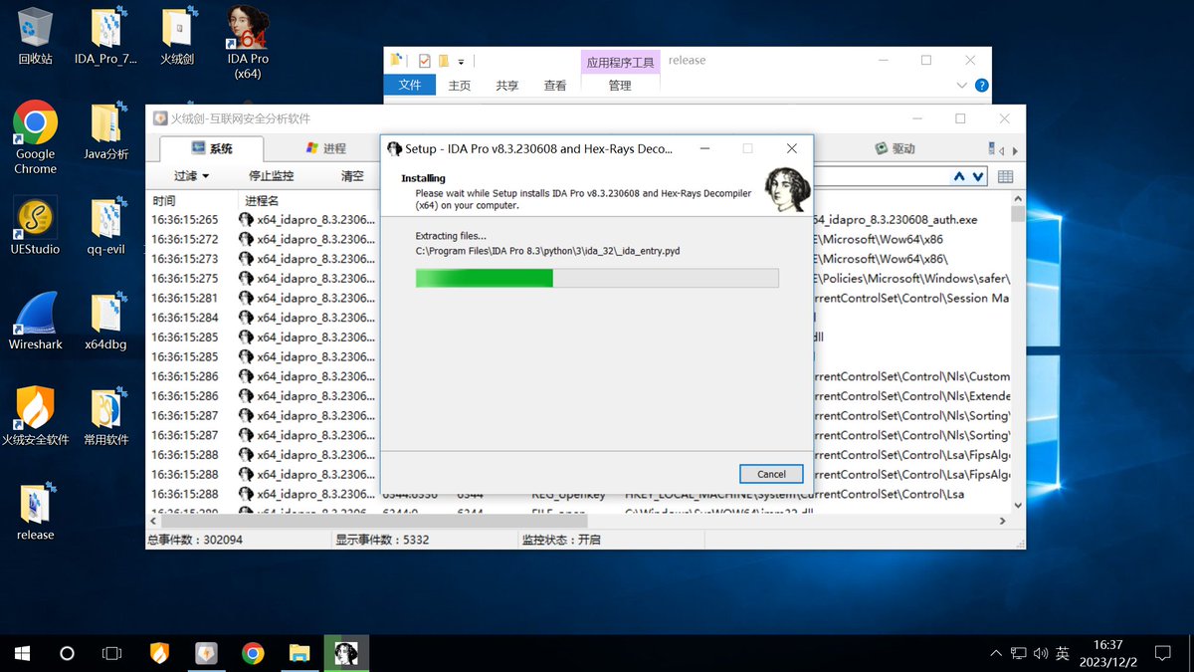Switch to File Explorer in taskbar
Viewport: 1194px width, 672px height.
[299, 653]
